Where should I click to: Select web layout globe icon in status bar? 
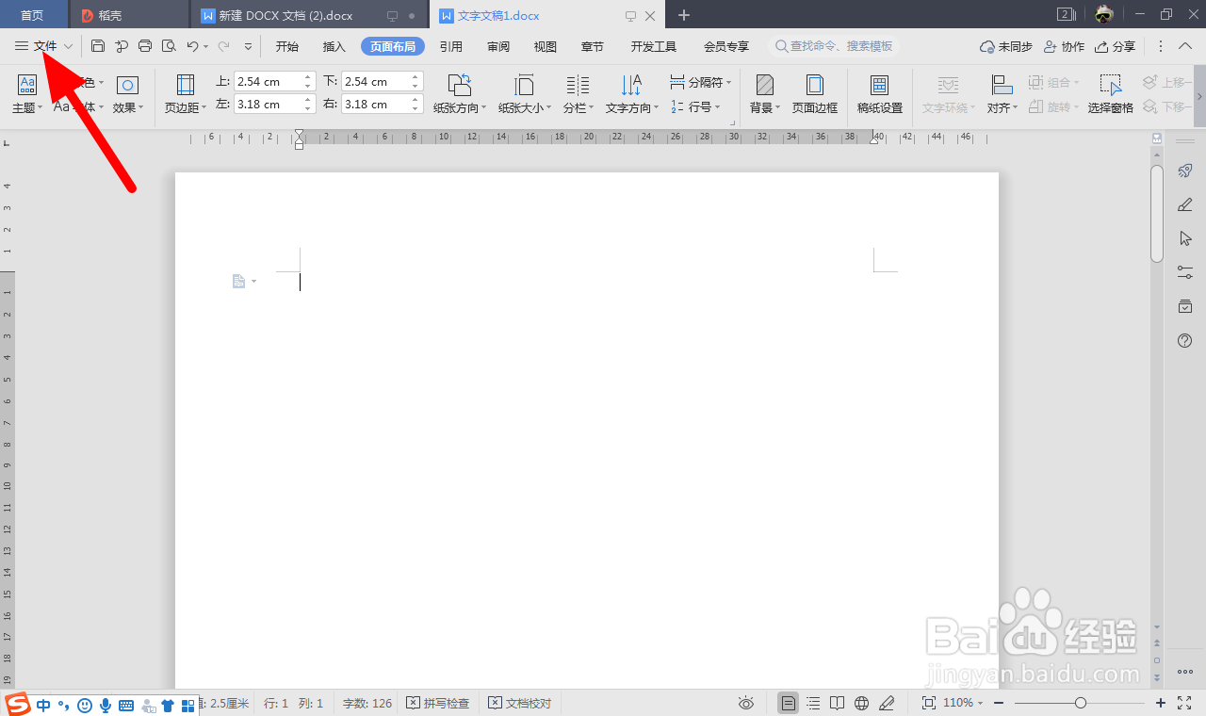coord(861,703)
